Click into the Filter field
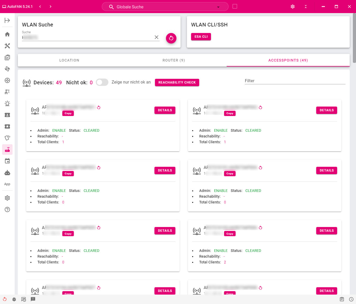The image size is (356, 304). (295, 81)
